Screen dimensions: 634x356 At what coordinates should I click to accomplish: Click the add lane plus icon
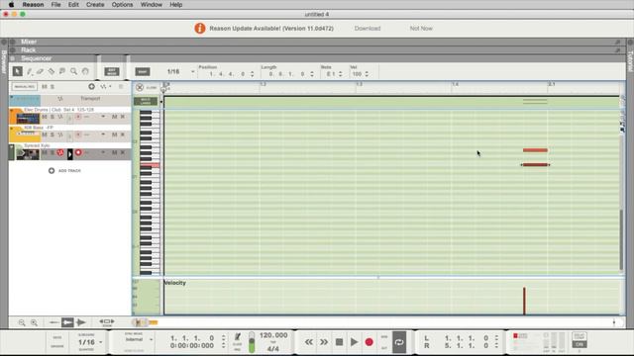click(x=91, y=87)
